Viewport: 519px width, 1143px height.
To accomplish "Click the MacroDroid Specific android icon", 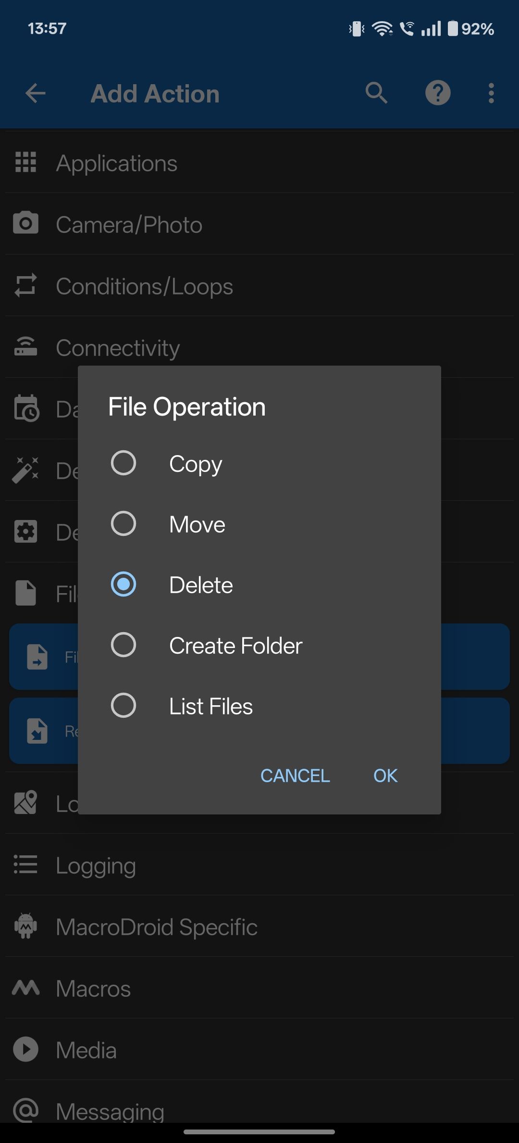I will click(x=26, y=926).
